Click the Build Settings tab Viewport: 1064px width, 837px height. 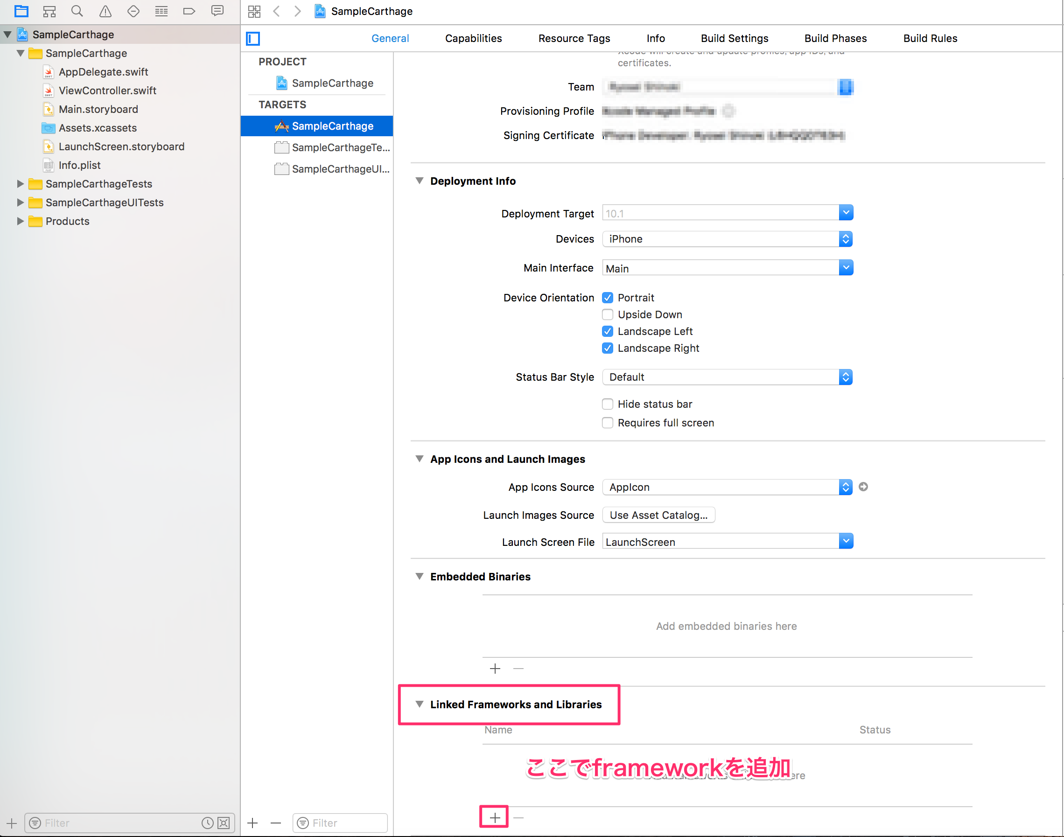pos(734,38)
